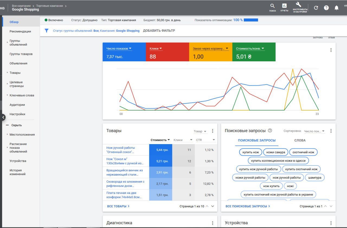Open Настройки in sidebar
The height and width of the screenshot is (228, 347).
17,114
